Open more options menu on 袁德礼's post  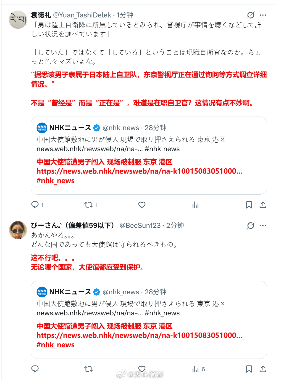[263, 15]
